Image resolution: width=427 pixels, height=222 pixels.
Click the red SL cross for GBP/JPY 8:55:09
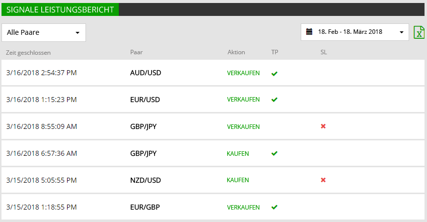[323, 126]
